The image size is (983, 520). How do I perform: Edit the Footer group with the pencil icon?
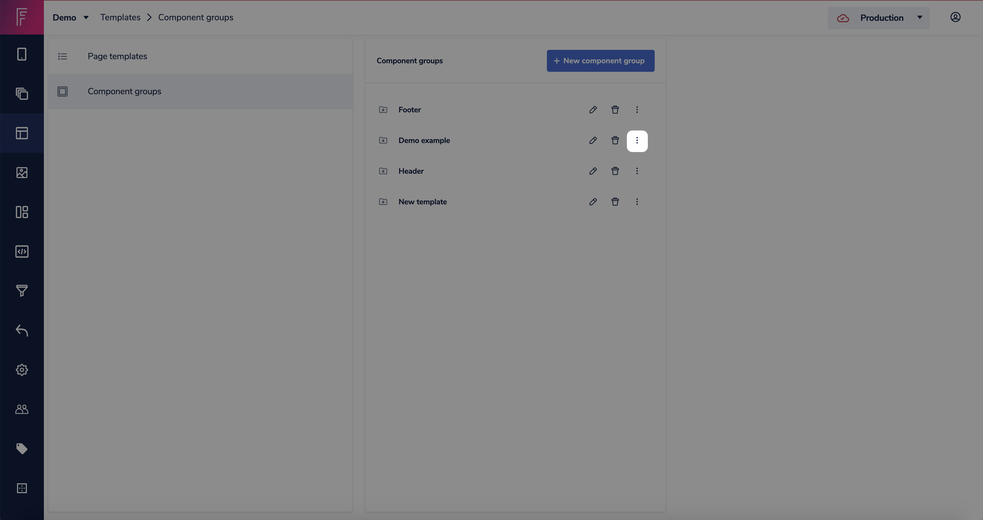pos(593,109)
